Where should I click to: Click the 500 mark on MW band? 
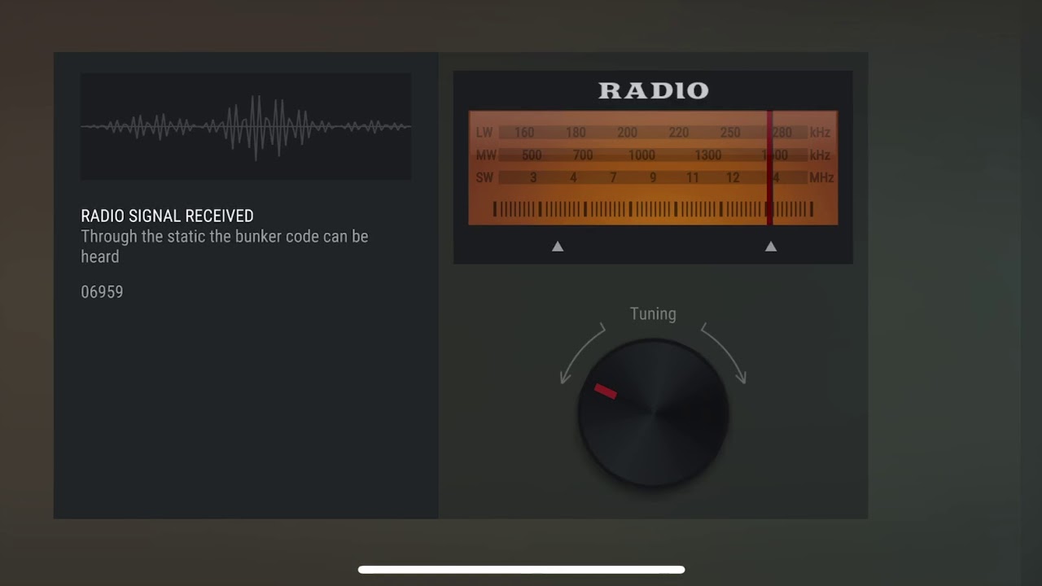pyautogui.click(x=532, y=155)
